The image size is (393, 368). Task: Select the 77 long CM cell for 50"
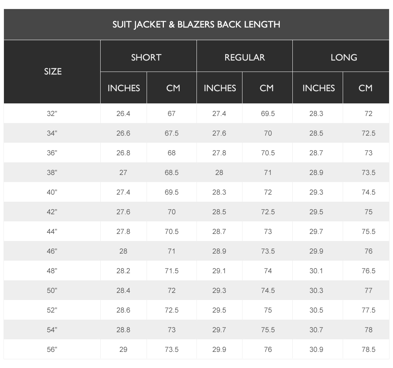369,291
